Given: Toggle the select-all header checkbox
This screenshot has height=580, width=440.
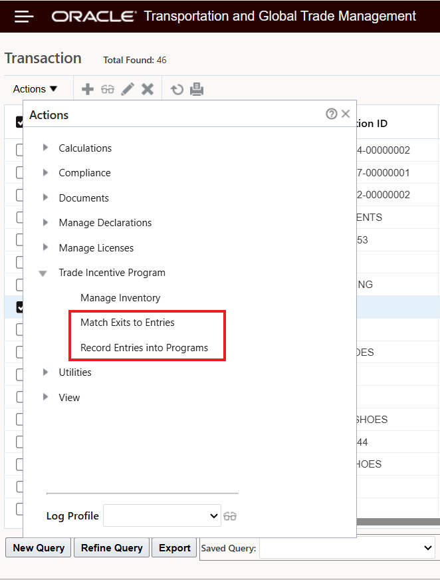Looking at the screenshot, I should [19, 122].
